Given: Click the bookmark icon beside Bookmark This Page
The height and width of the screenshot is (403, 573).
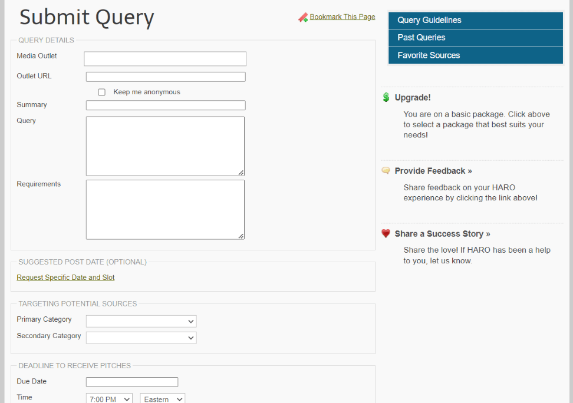Looking at the screenshot, I should 303,18.
